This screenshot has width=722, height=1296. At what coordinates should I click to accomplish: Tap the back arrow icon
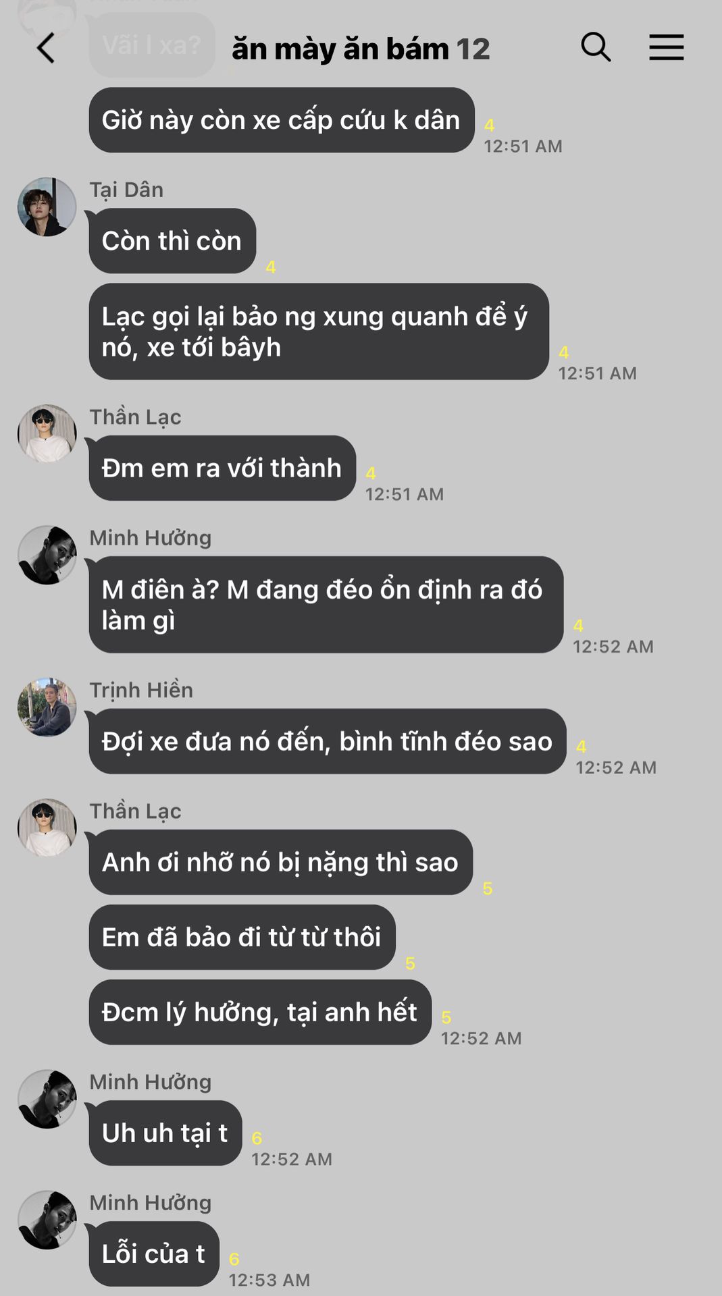45,49
